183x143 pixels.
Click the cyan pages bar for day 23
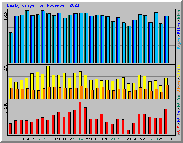(130, 45)
